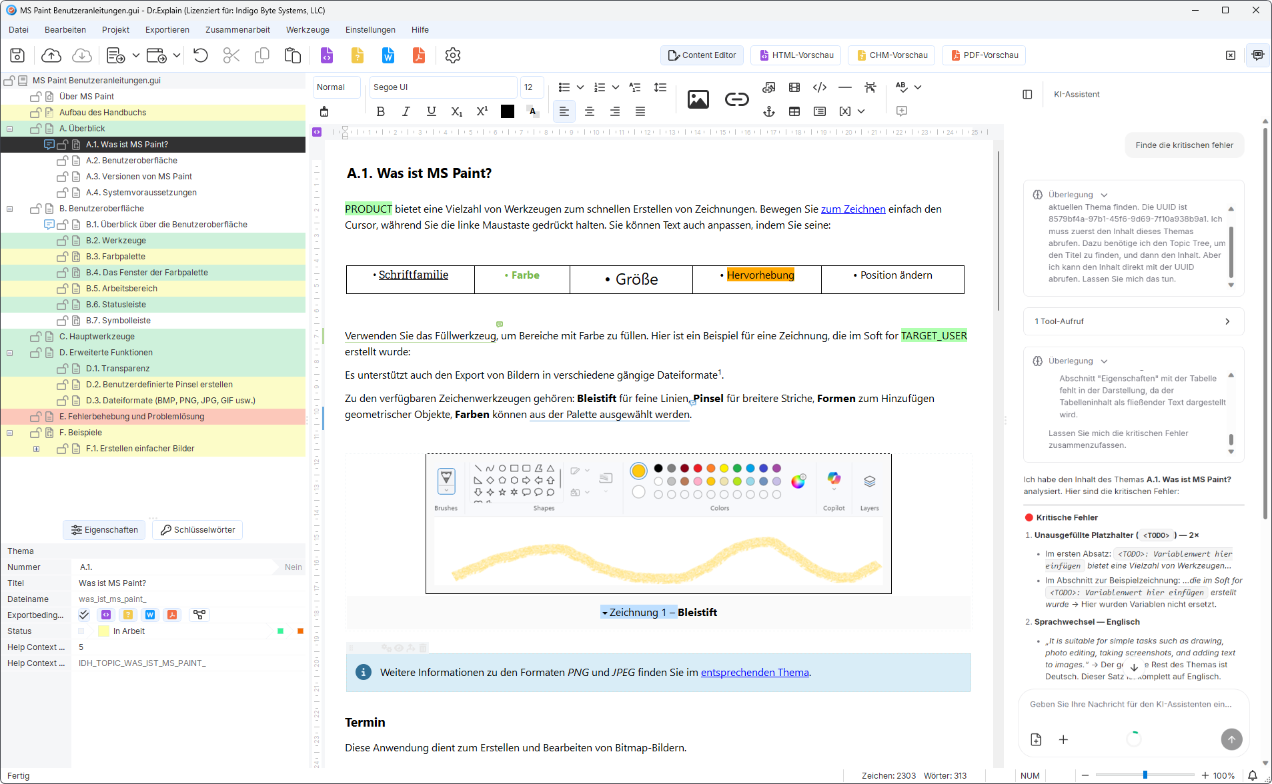Open the PDF-Vorschau preview

tap(984, 55)
